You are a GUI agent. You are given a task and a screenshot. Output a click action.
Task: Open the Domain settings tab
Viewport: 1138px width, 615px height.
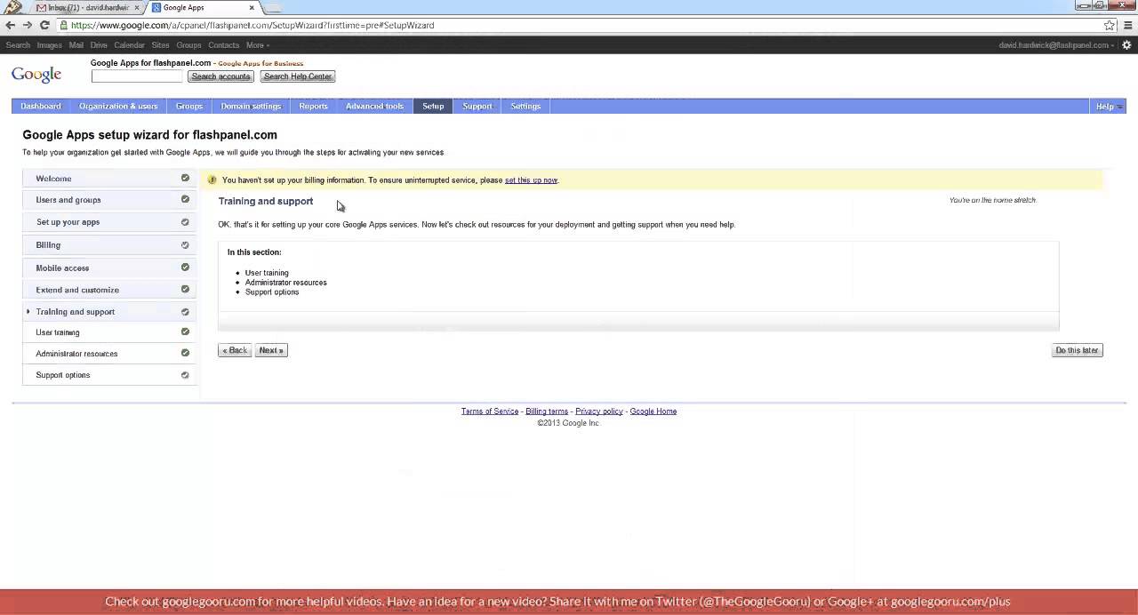click(x=251, y=106)
